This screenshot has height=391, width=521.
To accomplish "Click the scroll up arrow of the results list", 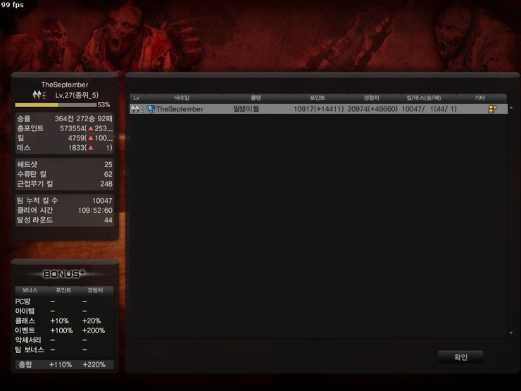I will pos(511,108).
